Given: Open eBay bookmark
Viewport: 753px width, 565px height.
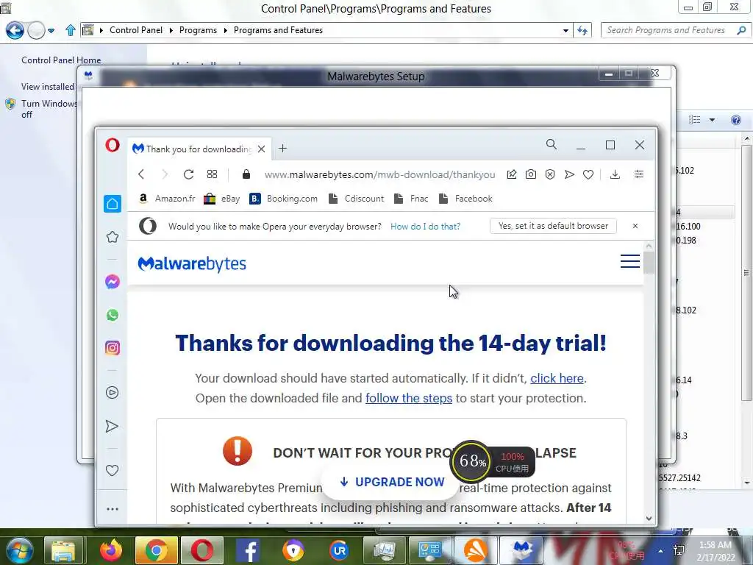Looking at the screenshot, I should click(x=222, y=199).
